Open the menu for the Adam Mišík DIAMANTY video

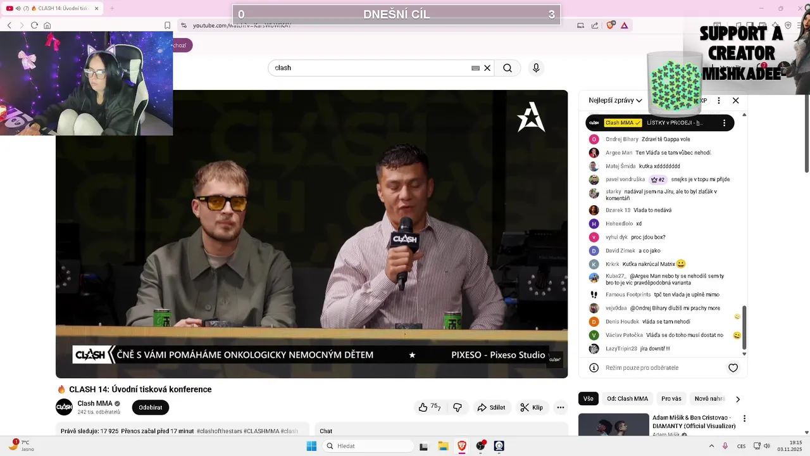click(744, 419)
